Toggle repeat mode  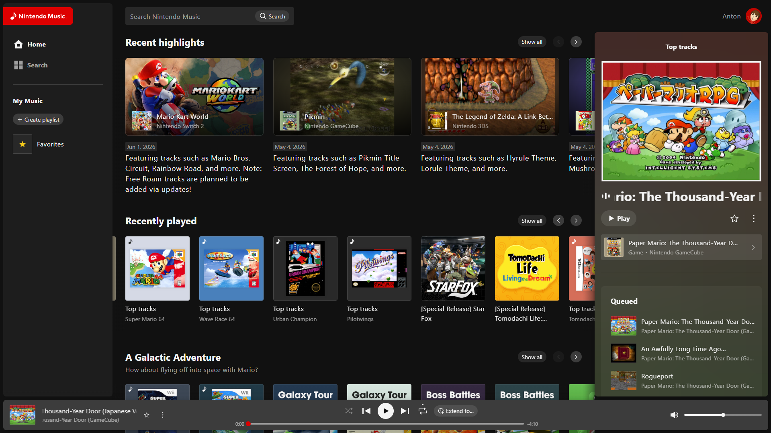tap(423, 410)
